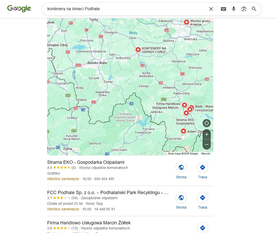The image size is (276, 233).
Task: Zoom in on the map with plus button
Action: point(207,134)
